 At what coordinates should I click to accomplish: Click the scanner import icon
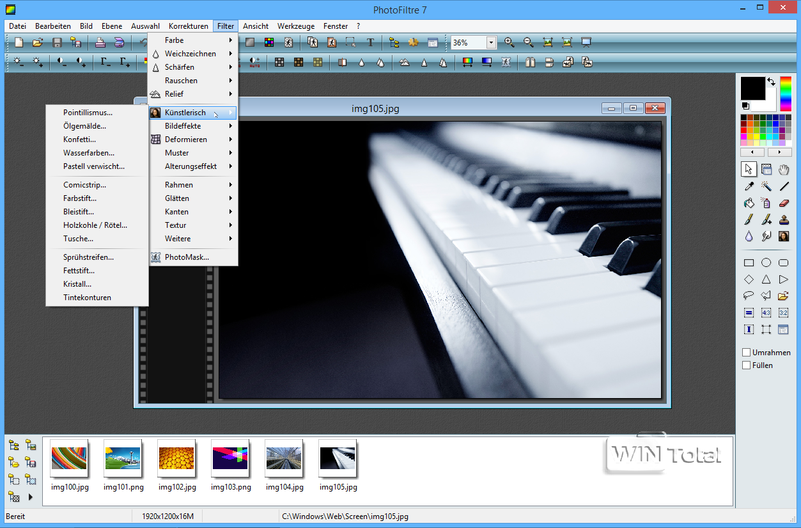point(120,43)
